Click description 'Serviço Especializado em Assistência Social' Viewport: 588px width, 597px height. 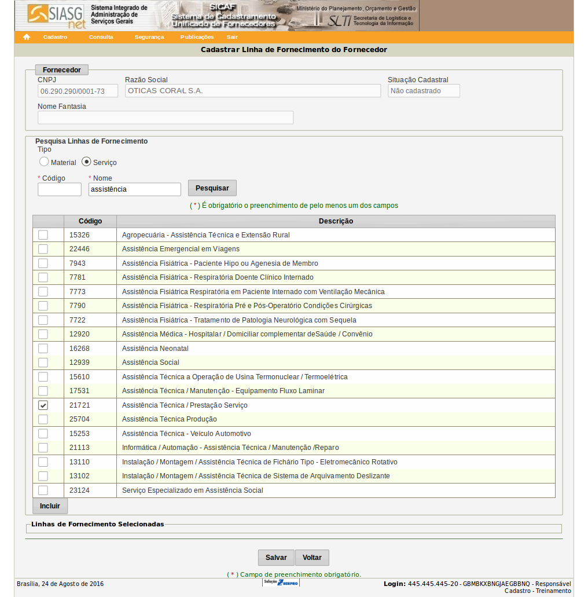pyautogui.click(x=193, y=490)
